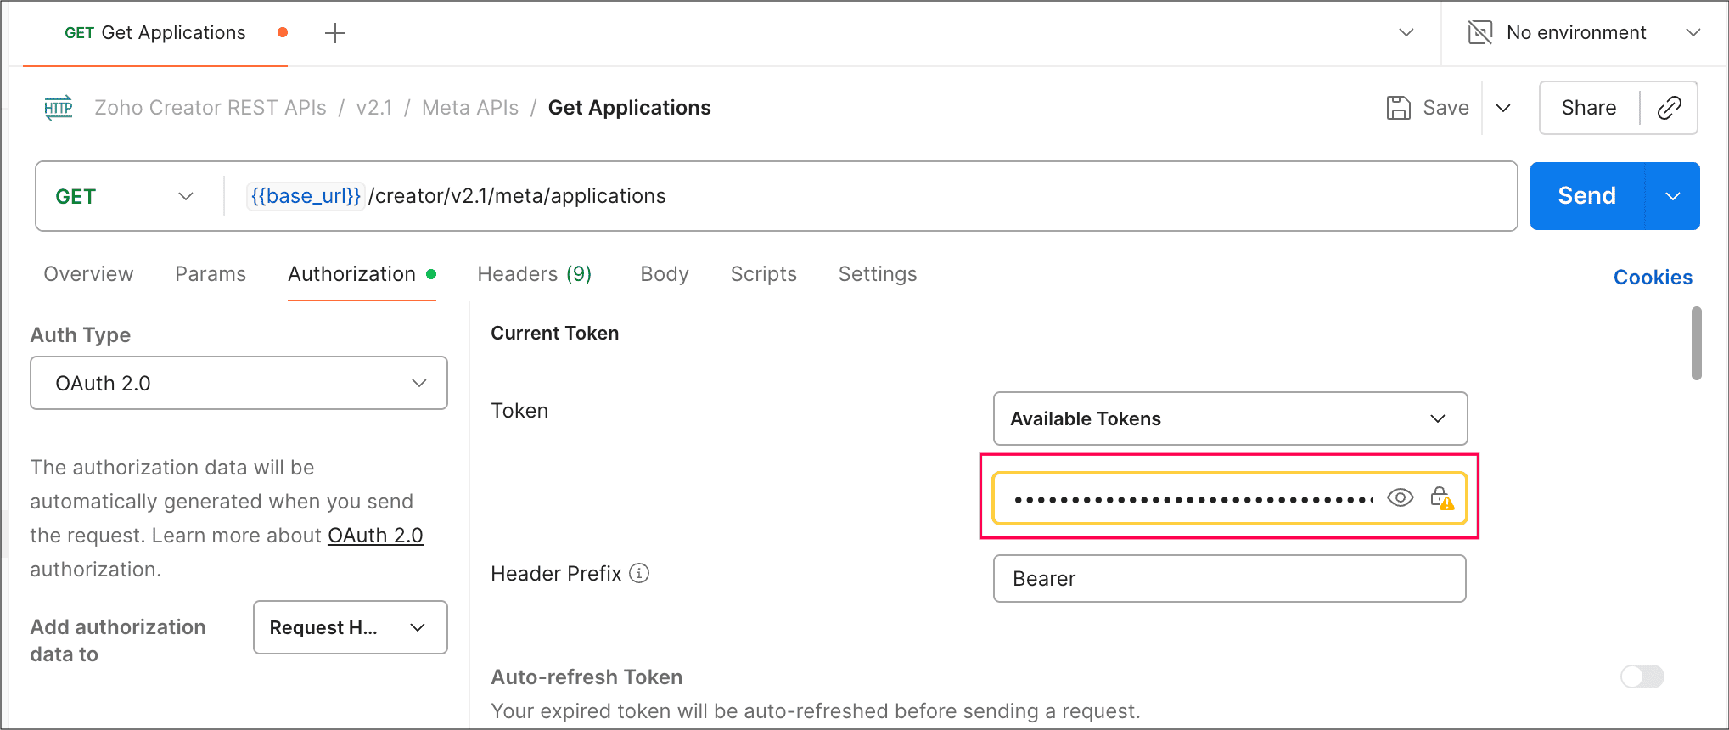Click the Header Prefix info icon
The width and height of the screenshot is (1729, 730).
click(x=639, y=574)
